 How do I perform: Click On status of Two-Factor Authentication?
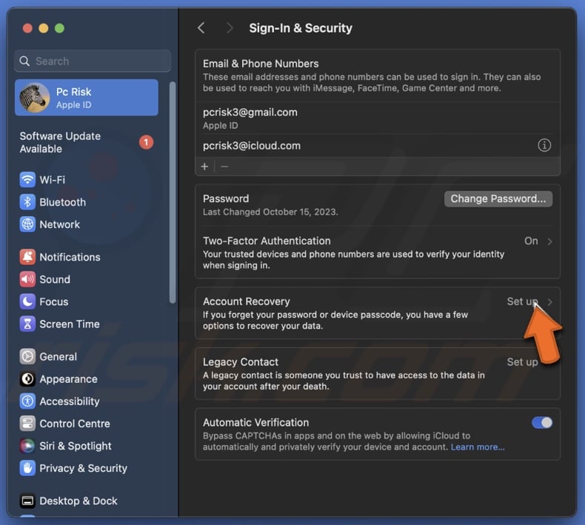click(531, 241)
